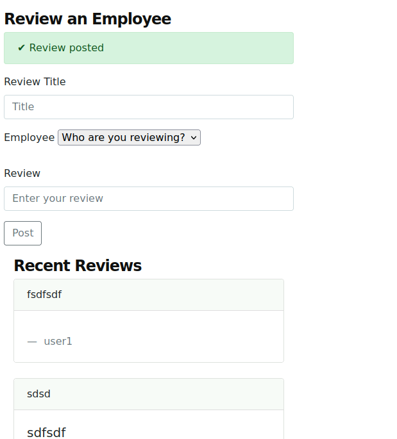Click the checkmark icon in the success alert

click(21, 48)
